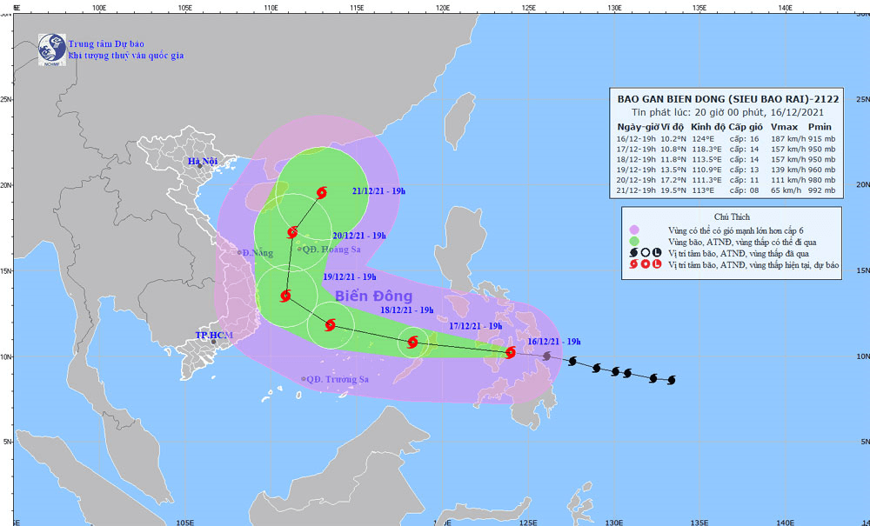Click the green legend color circle
The width and height of the screenshot is (870, 526).
point(634,242)
